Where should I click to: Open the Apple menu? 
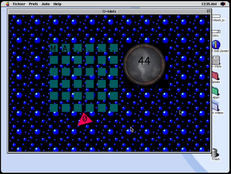pos(8,4)
